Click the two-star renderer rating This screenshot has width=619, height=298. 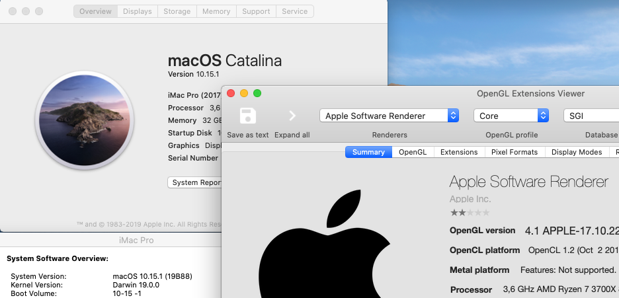tap(470, 213)
